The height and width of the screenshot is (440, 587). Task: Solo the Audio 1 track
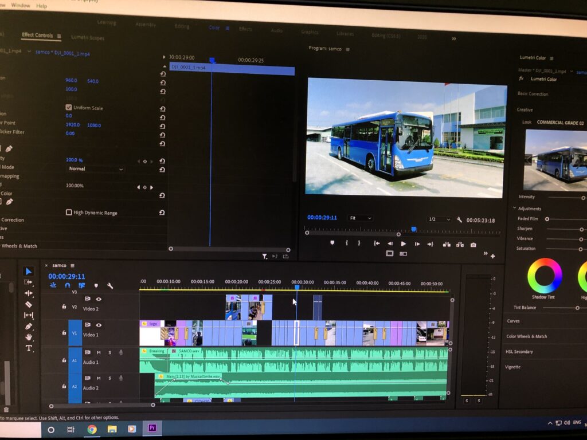point(109,352)
